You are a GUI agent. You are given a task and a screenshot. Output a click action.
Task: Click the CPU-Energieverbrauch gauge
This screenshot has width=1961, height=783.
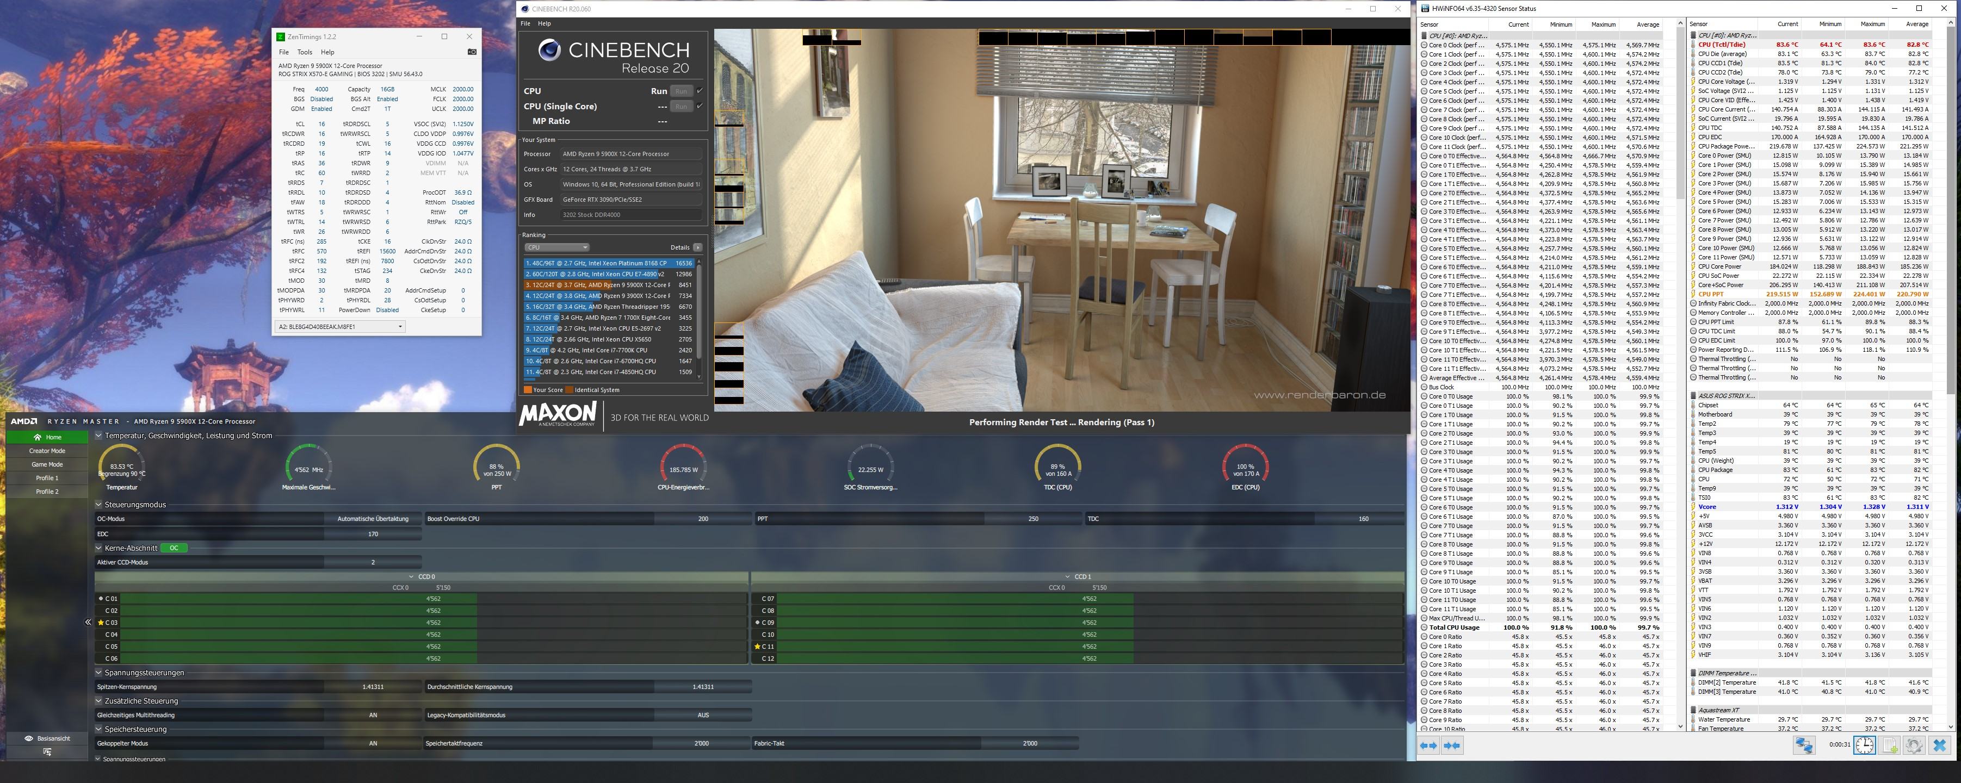click(x=684, y=467)
